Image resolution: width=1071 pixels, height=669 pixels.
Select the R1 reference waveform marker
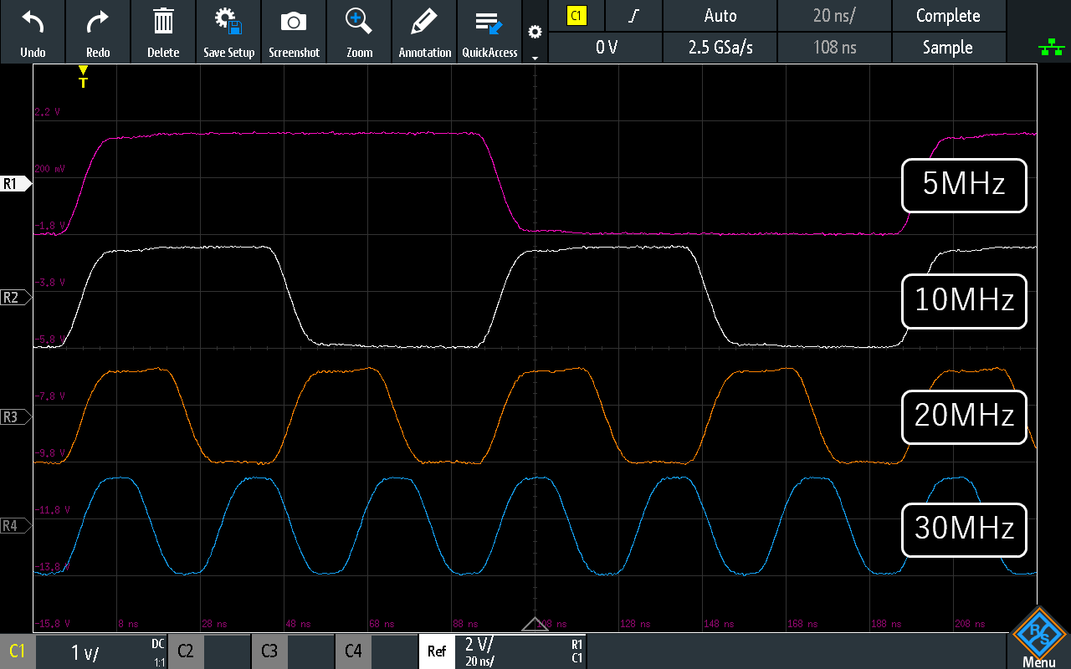point(15,184)
